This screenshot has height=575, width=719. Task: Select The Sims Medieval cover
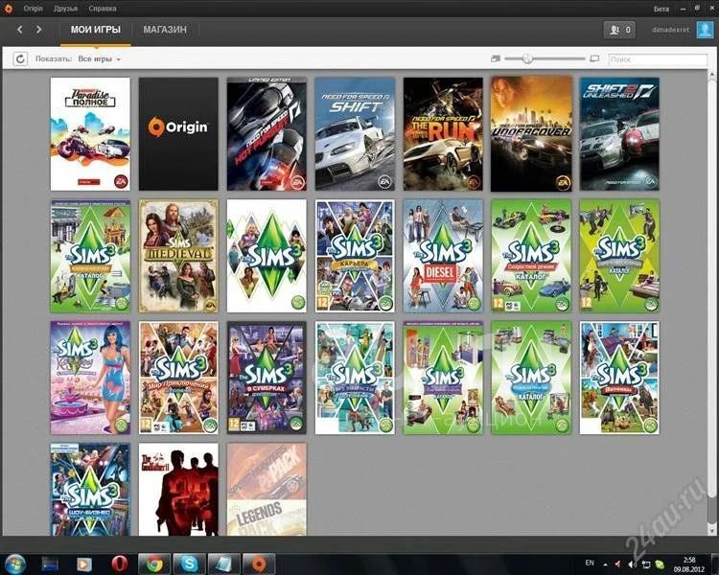click(x=178, y=256)
